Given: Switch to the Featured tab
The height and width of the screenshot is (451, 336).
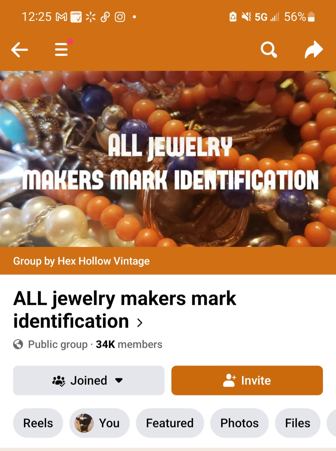Looking at the screenshot, I should coord(170,423).
